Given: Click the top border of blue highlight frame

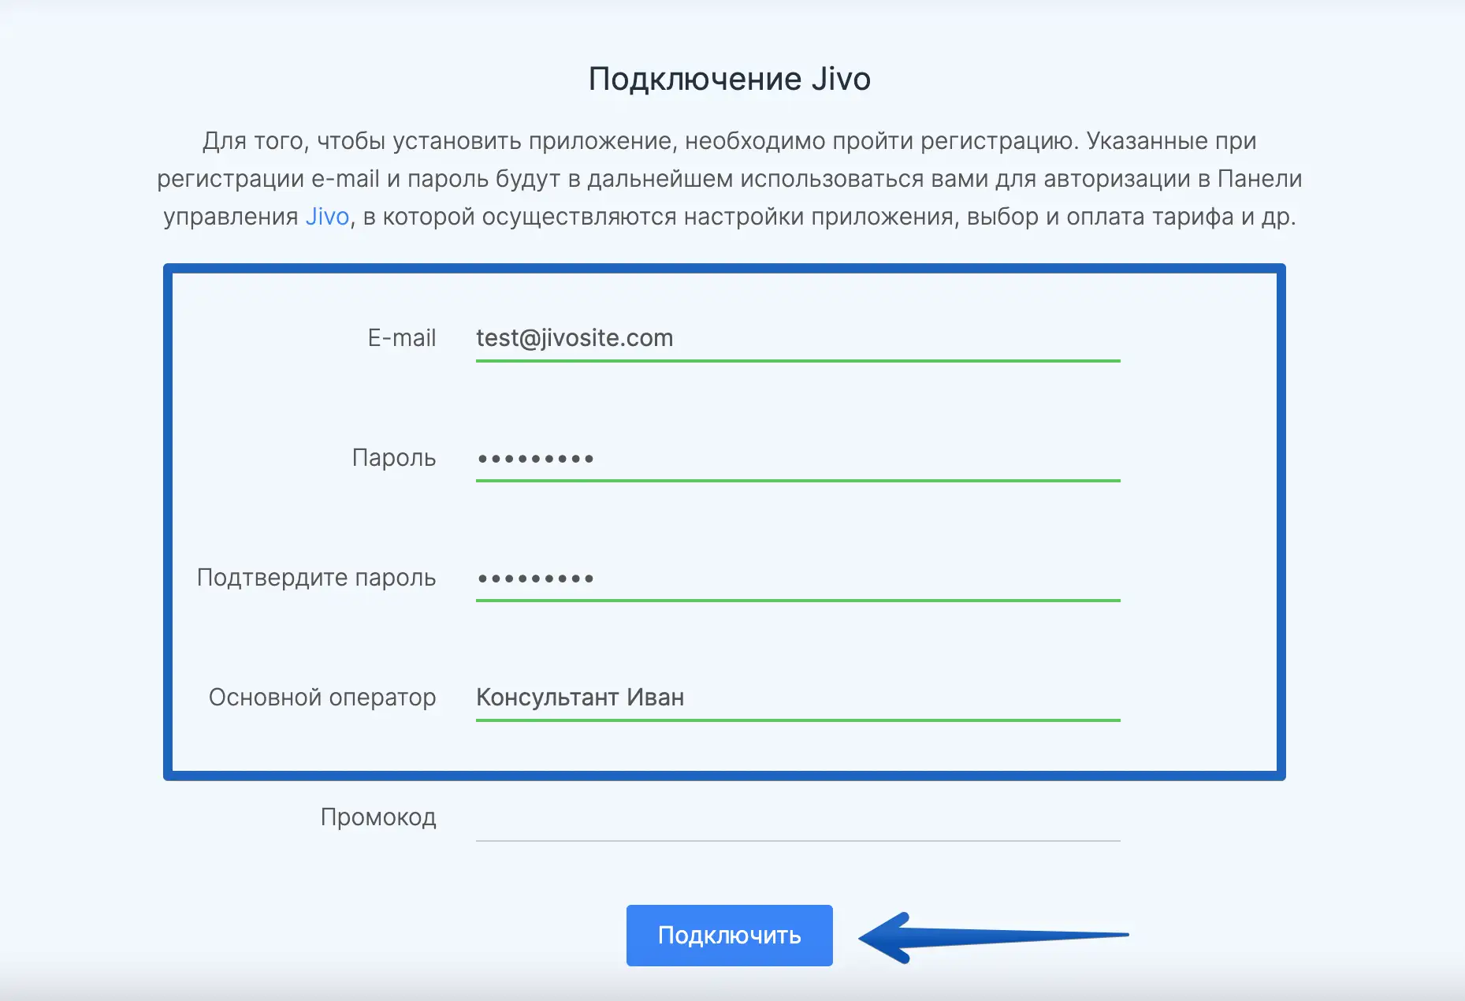Looking at the screenshot, I should [723, 269].
